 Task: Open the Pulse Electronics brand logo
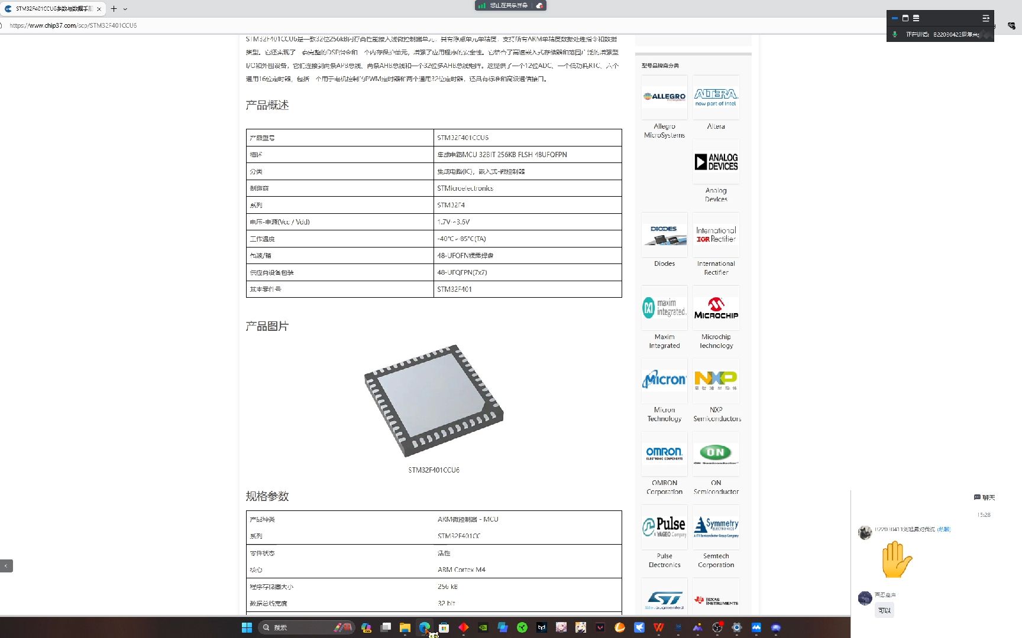(x=664, y=527)
